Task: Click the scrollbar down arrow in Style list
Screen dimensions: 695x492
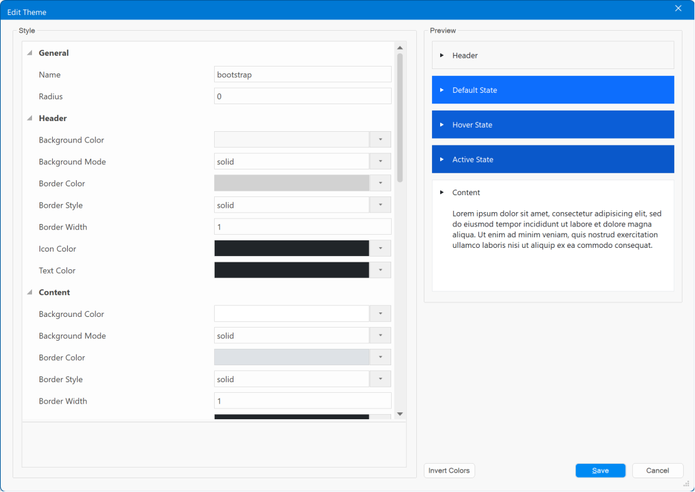Action: click(x=400, y=414)
